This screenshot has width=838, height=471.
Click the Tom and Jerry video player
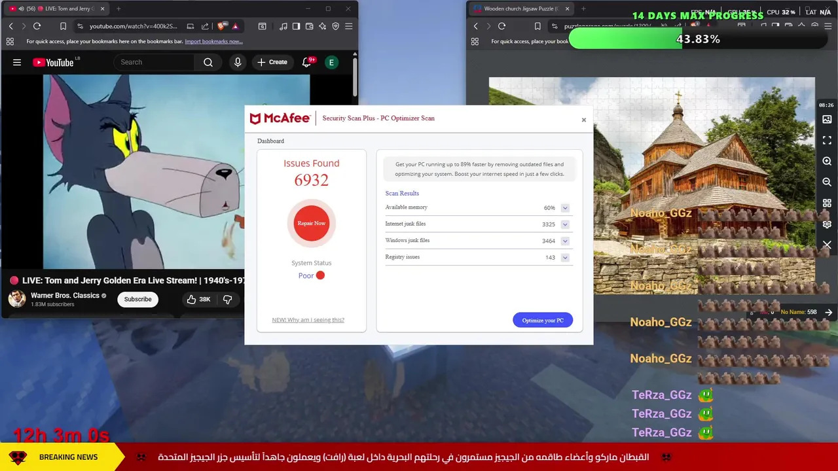click(144, 171)
